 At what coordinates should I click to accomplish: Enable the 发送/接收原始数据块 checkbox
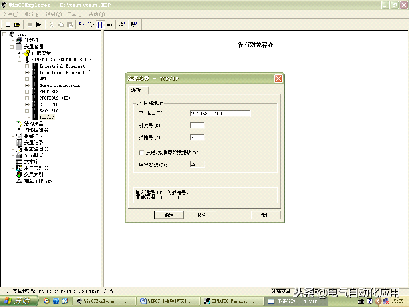click(141, 153)
